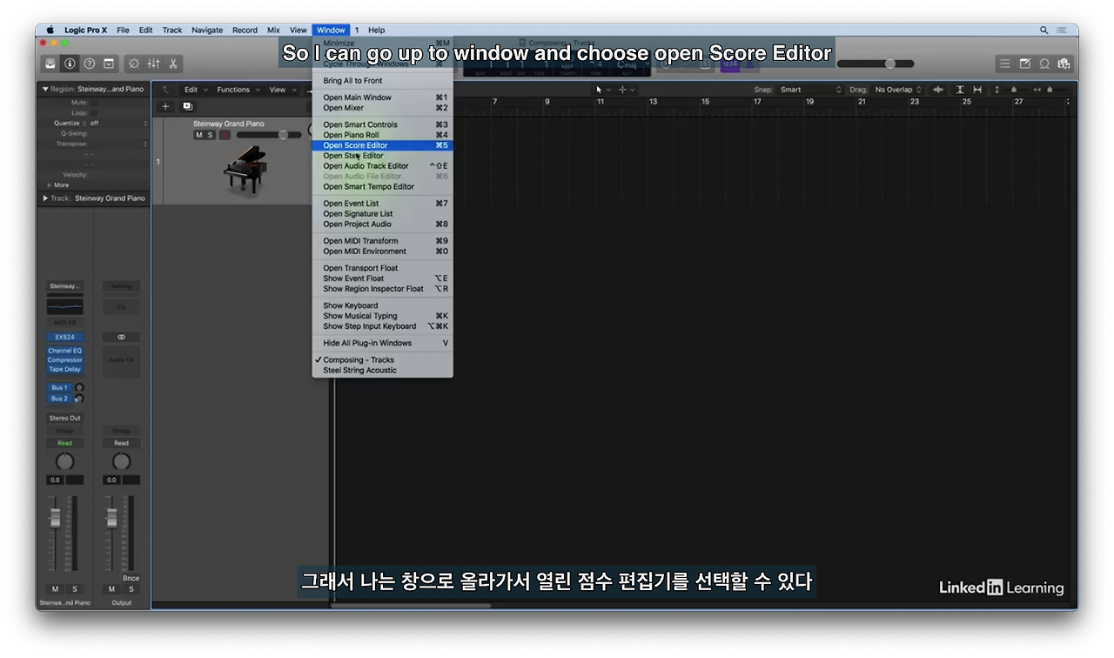Click the pan knob on Steinway channel strip
Image resolution: width=1114 pixels, height=658 pixels.
pos(64,461)
